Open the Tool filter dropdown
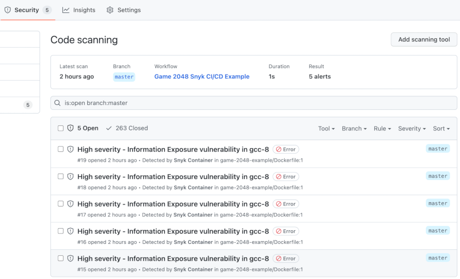The height and width of the screenshot is (279, 460). (x=326, y=128)
